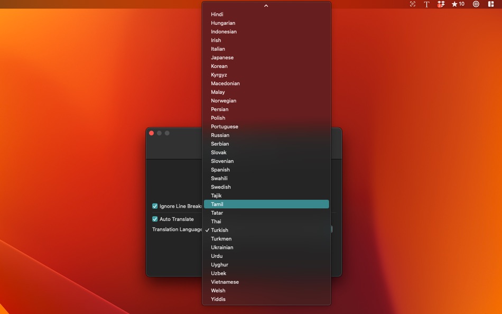Select Vietnamese in the list

click(266, 282)
